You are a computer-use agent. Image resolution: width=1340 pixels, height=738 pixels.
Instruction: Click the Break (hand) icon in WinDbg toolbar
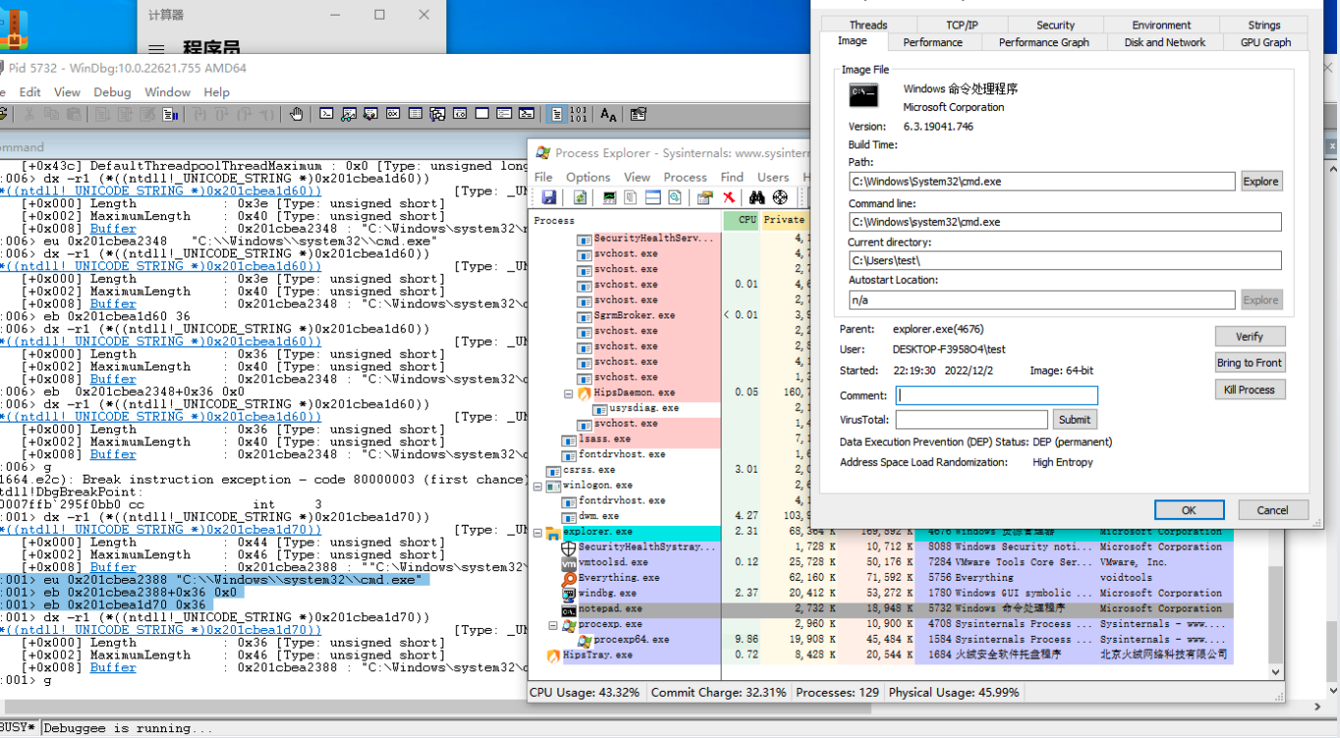tap(296, 114)
